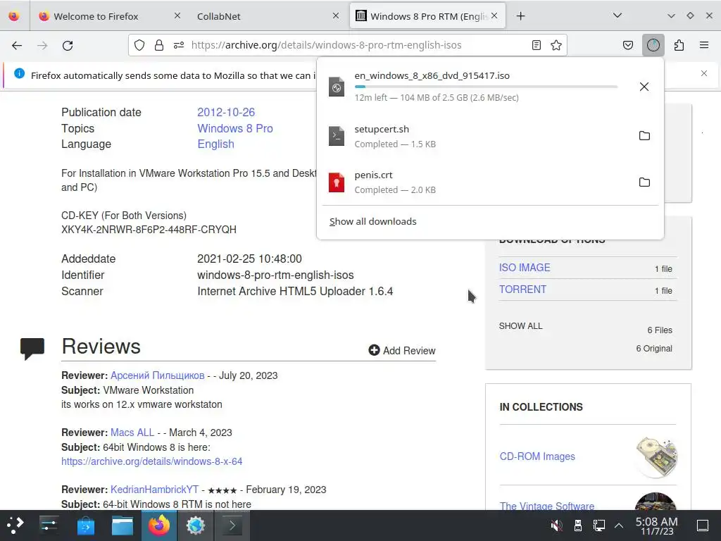Launch Discover software store from taskbar
Image resolution: width=721 pixels, height=541 pixels.
85,526
